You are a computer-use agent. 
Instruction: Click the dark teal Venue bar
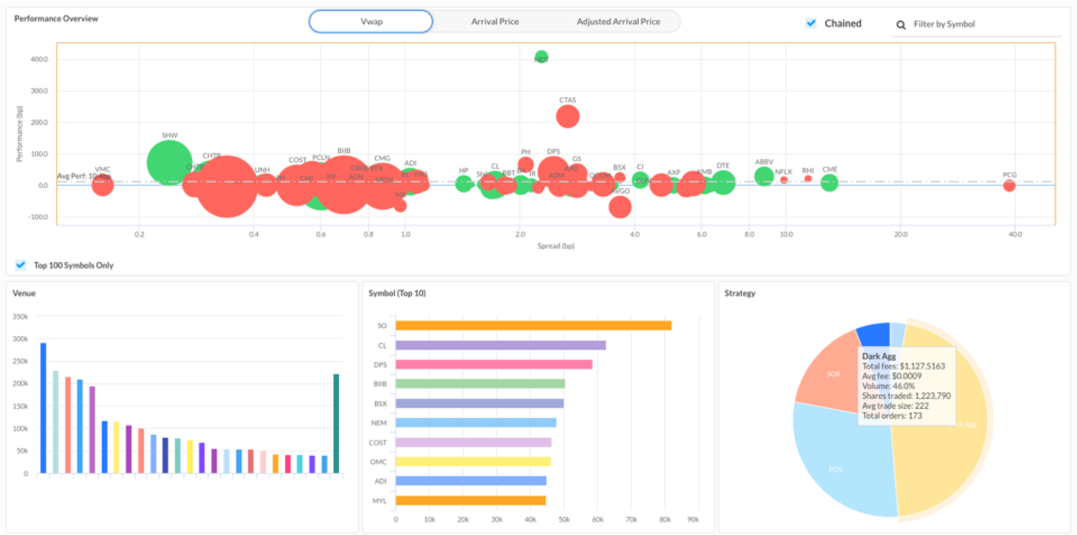(x=336, y=423)
